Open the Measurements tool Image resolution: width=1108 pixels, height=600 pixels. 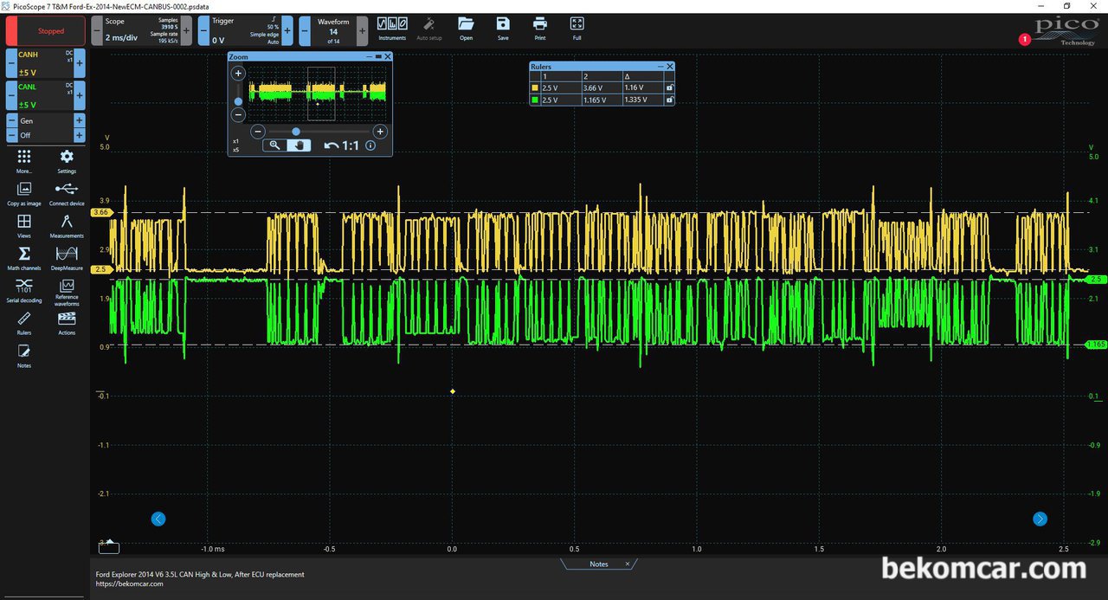point(67,225)
